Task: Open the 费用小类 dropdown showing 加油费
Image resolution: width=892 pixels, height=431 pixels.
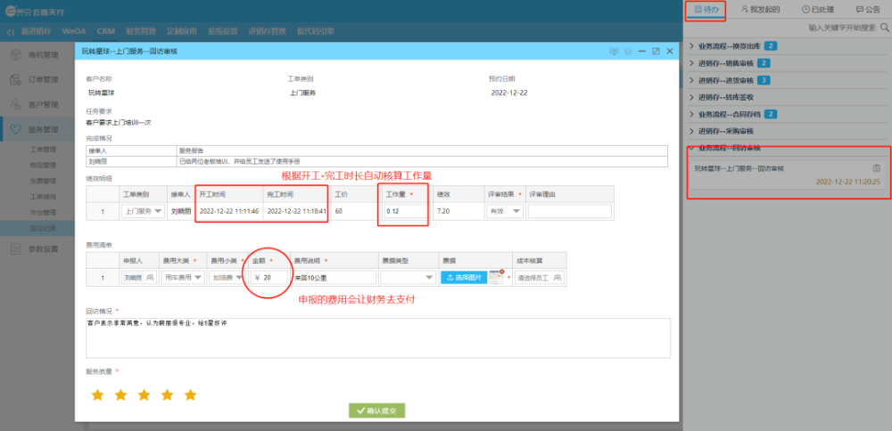Action: coord(227,278)
